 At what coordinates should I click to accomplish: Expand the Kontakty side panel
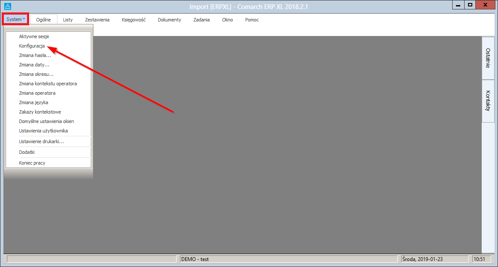click(x=488, y=101)
